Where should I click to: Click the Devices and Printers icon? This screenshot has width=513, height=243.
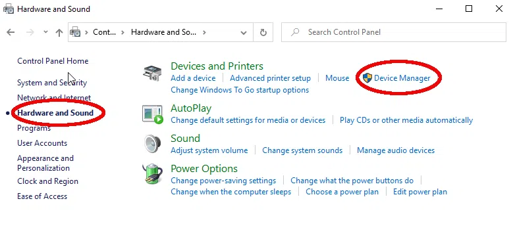coord(152,73)
